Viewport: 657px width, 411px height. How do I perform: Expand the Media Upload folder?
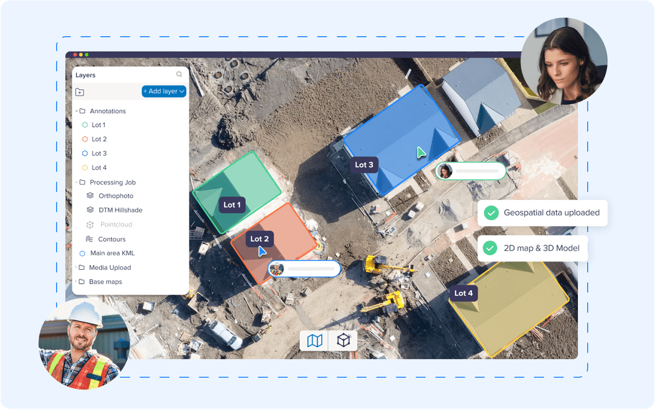(x=76, y=267)
